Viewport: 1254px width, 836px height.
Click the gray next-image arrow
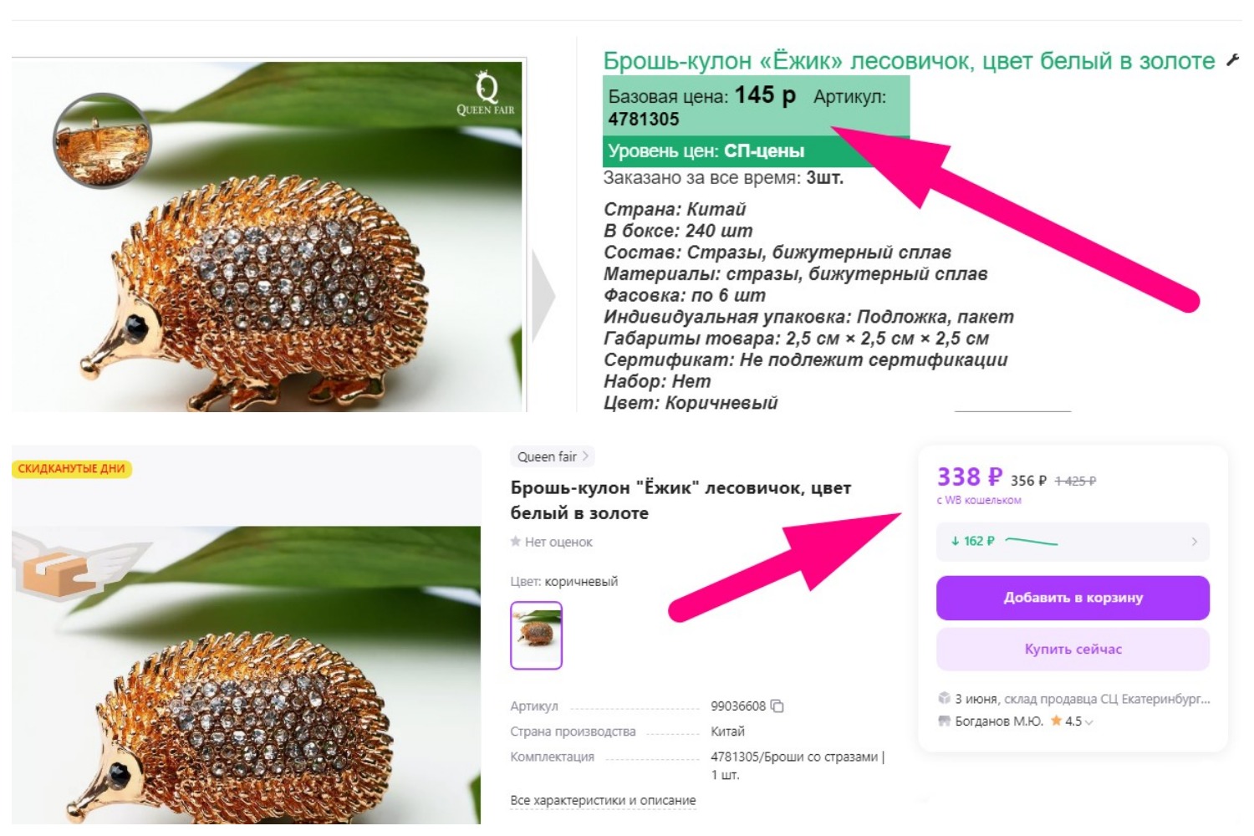[x=543, y=296]
